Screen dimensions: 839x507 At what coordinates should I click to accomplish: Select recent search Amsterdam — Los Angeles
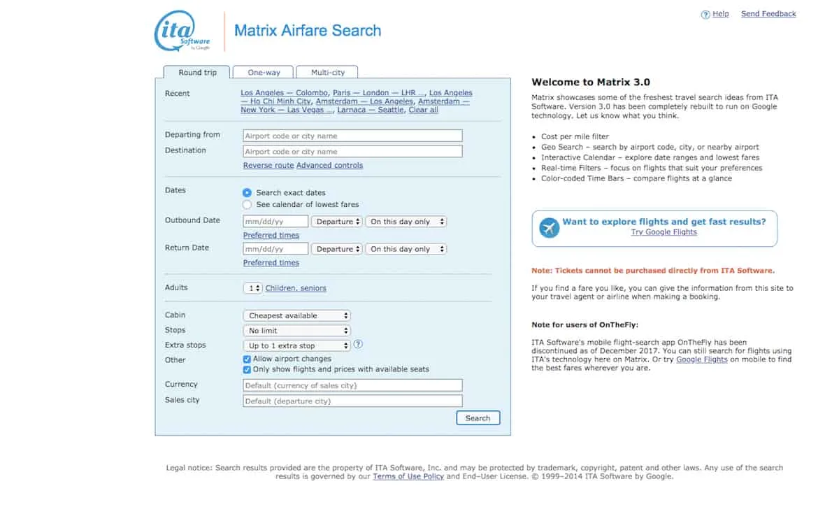pyautogui.click(x=364, y=101)
